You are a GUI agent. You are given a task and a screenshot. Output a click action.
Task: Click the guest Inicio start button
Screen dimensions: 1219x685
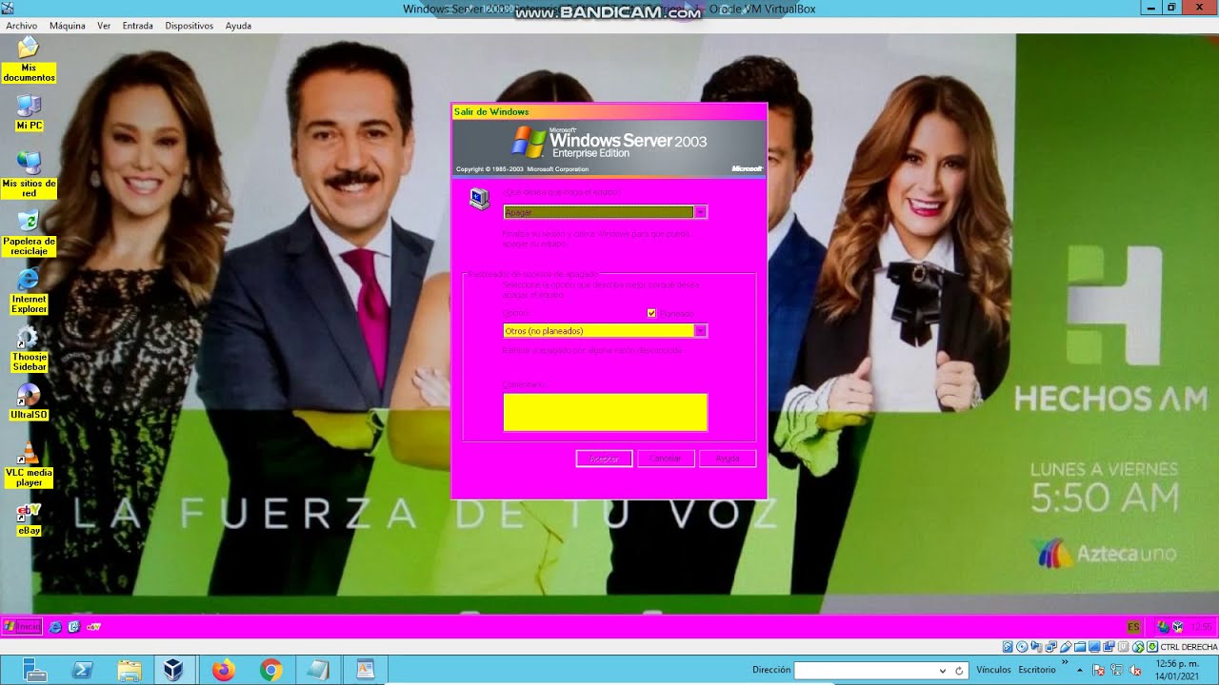click(x=22, y=627)
